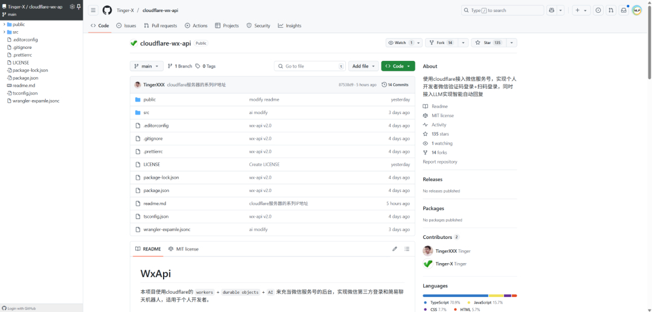The width and height of the screenshot is (652, 312).
Task: Open the hamburger navigation menu
Action: [x=94, y=10]
